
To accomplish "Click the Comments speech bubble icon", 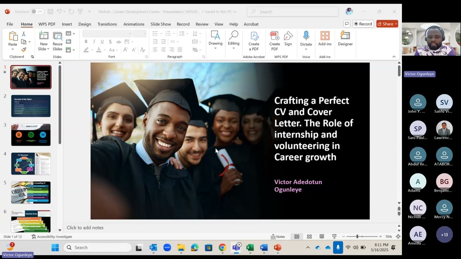I will tap(347, 24).
